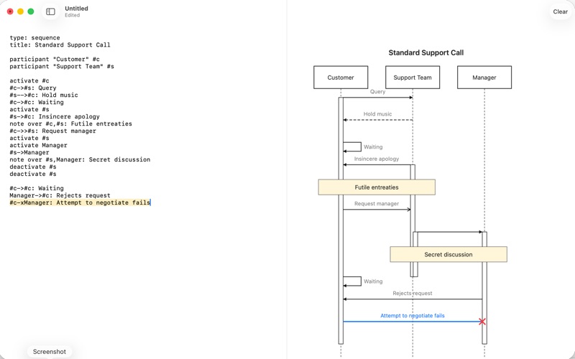Image resolution: width=575 pixels, height=359 pixels.
Task: Click the Clear button
Action: [560, 11]
